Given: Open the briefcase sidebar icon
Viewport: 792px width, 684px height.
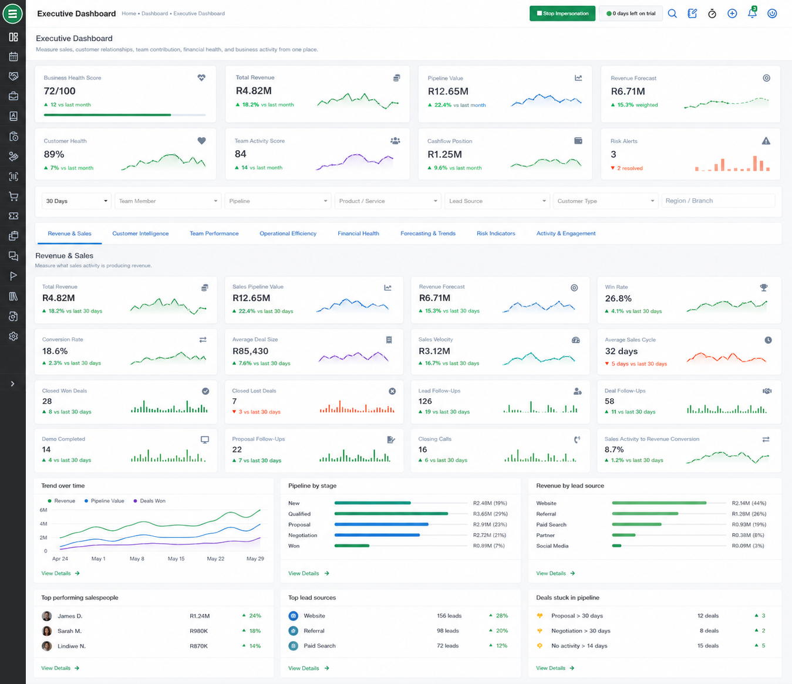Looking at the screenshot, I should 13,96.
